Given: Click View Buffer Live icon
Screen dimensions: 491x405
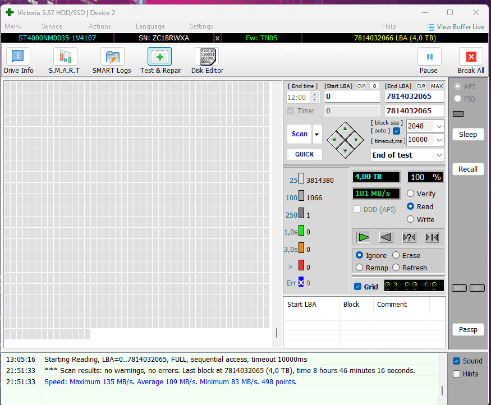Looking at the screenshot, I should coord(431,27).
